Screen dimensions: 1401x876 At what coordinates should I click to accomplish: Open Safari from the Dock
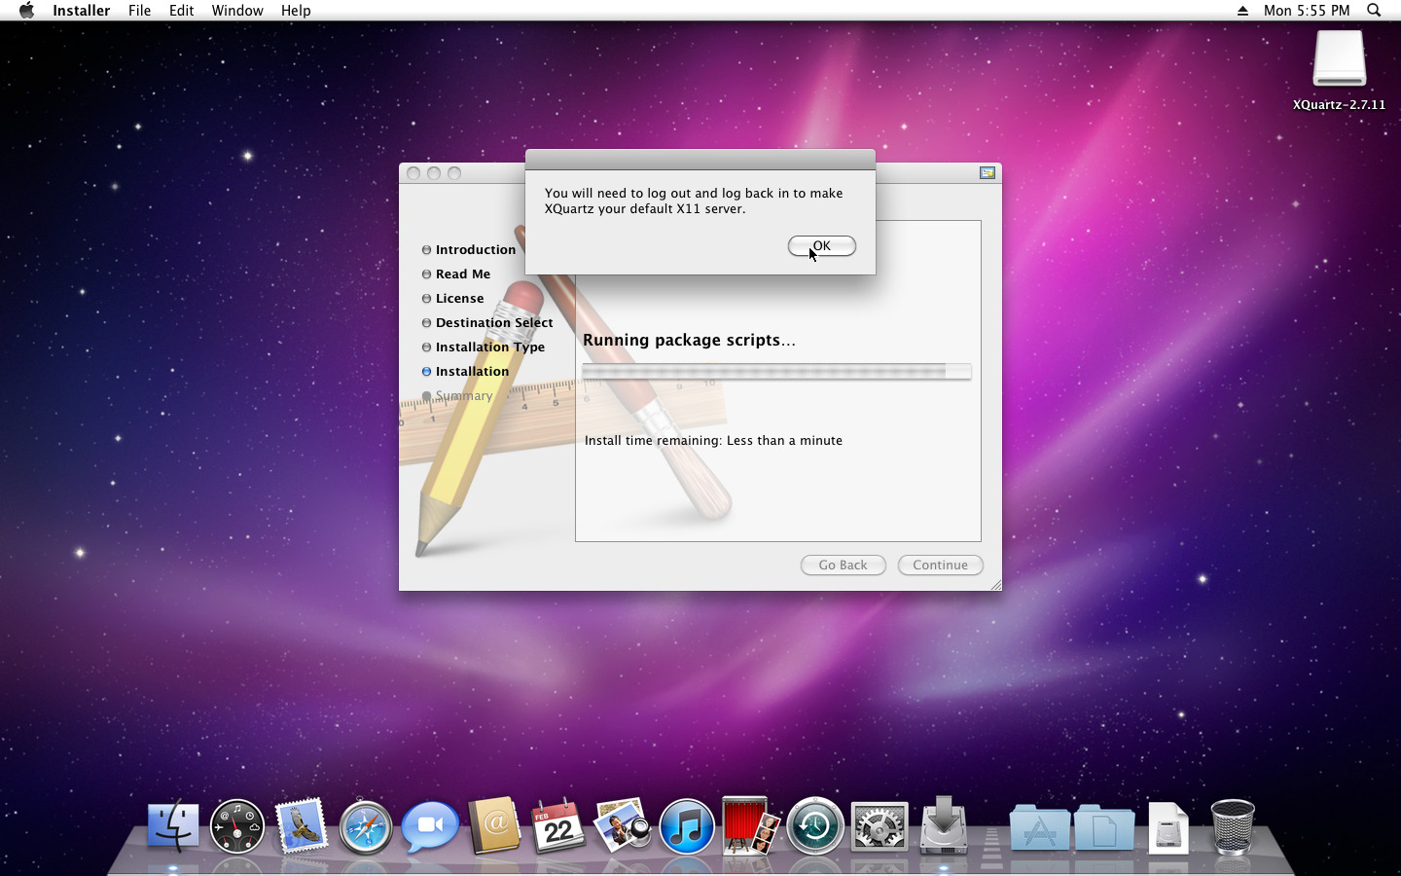click(x=366, y=827)
